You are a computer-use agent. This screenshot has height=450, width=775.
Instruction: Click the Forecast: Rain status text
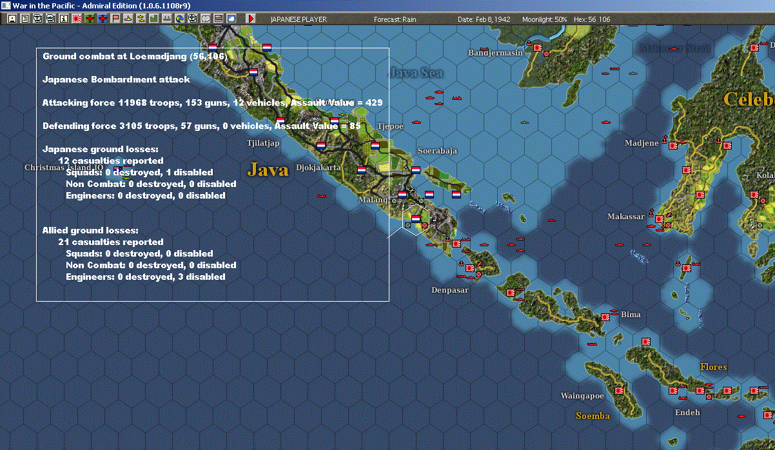coord(395,19)
